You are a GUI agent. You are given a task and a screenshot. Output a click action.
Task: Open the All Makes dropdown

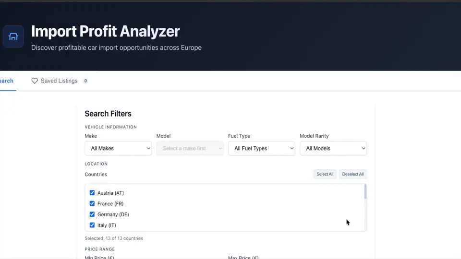pyautogui.click(x=118, y=149)
